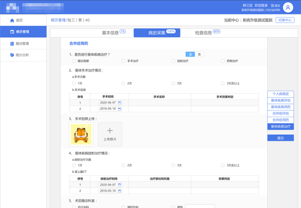Select 病历管理 in the left sidebar
Screen dimensions: 301x208
click(23, 32)
